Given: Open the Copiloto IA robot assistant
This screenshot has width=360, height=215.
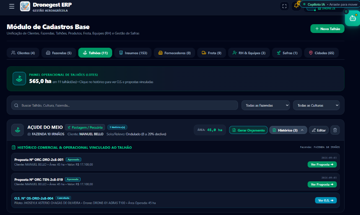Looking at the screenshot, I should click(x=353, y=18).
